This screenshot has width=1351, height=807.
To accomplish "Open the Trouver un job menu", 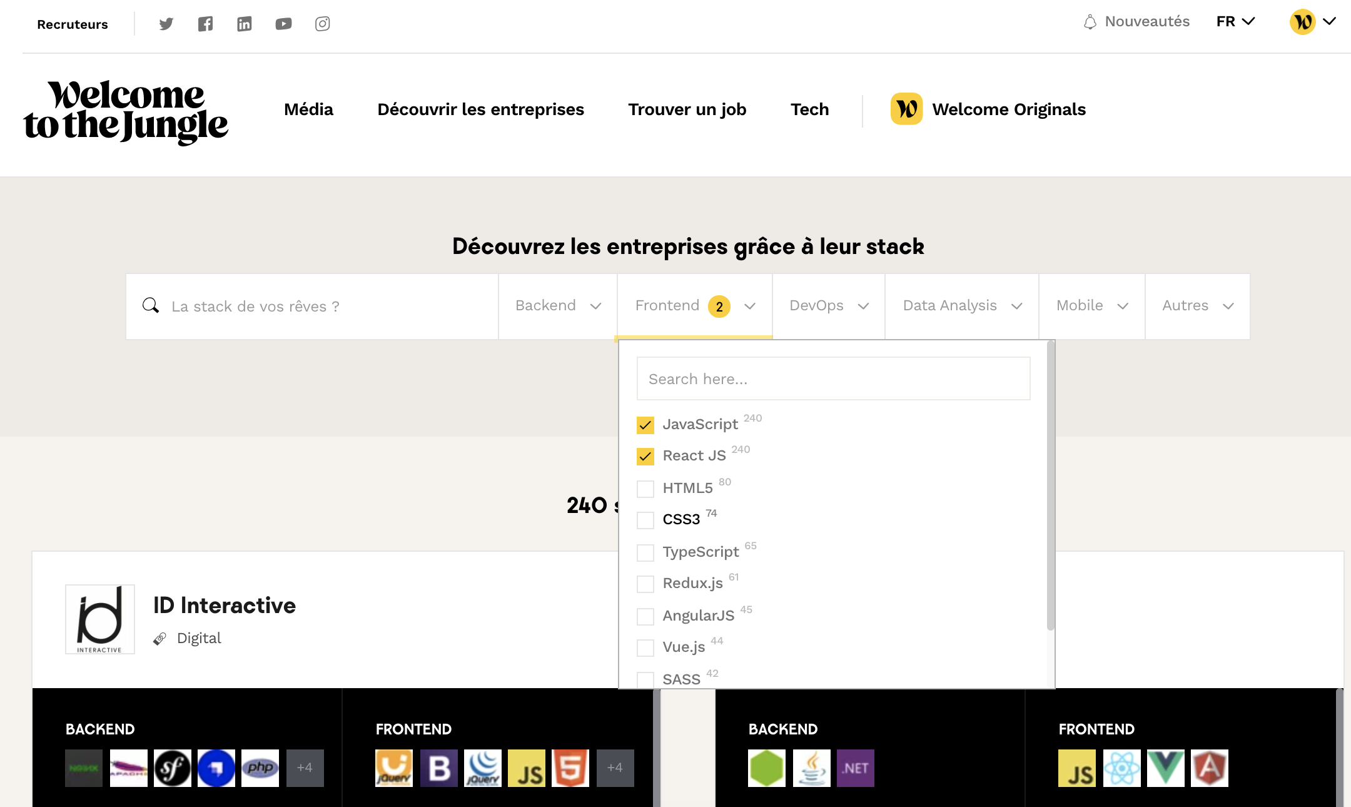I will [x=687, y=109].
